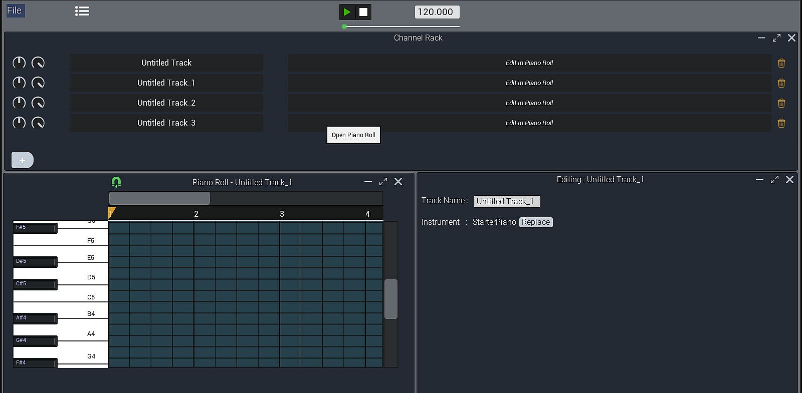Add a new track with plus button
The height and width of the screenshot is (393, 802).
coord(22,160)
